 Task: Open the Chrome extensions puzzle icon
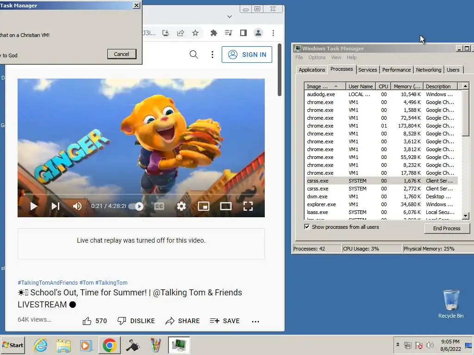coord(214,33)
